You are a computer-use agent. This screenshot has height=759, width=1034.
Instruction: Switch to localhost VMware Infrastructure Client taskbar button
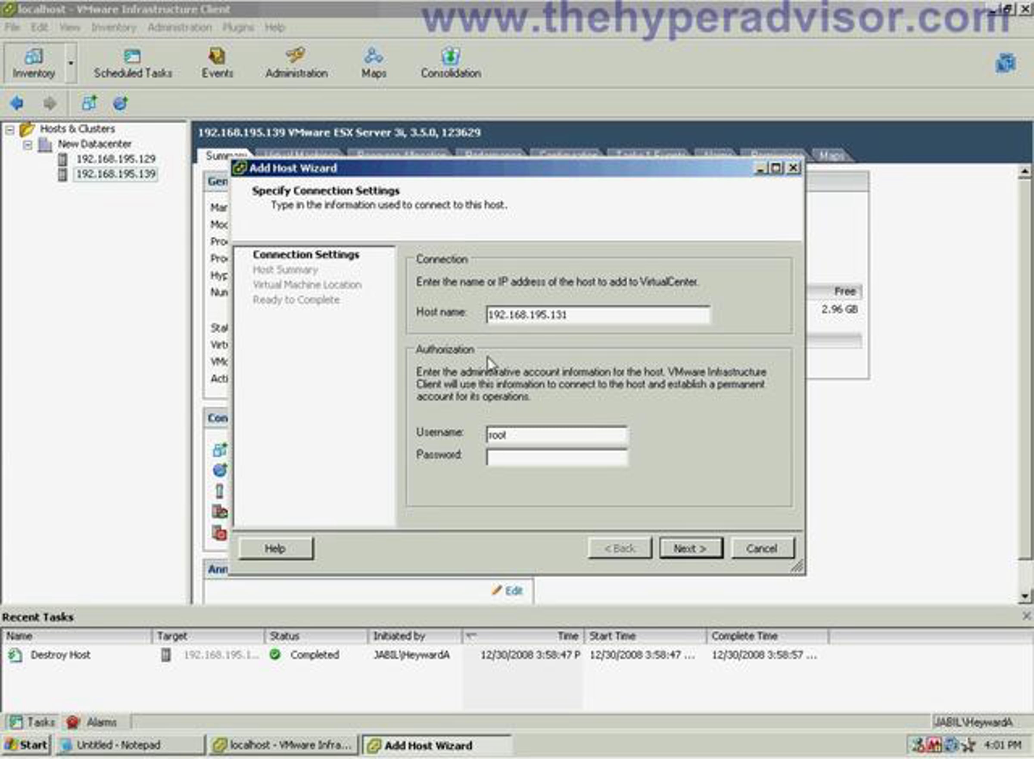pos(283,745)
